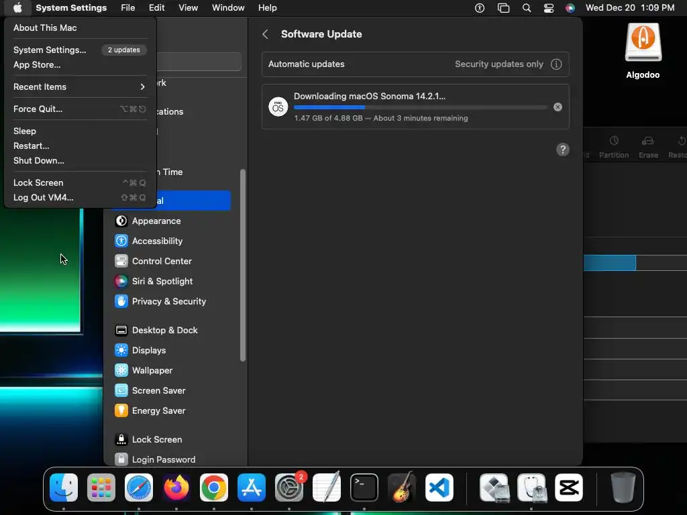Open Desktop & Dock settings
This screenshot has height=515, width=687.
pyautogui.click(x=171, y=331)
